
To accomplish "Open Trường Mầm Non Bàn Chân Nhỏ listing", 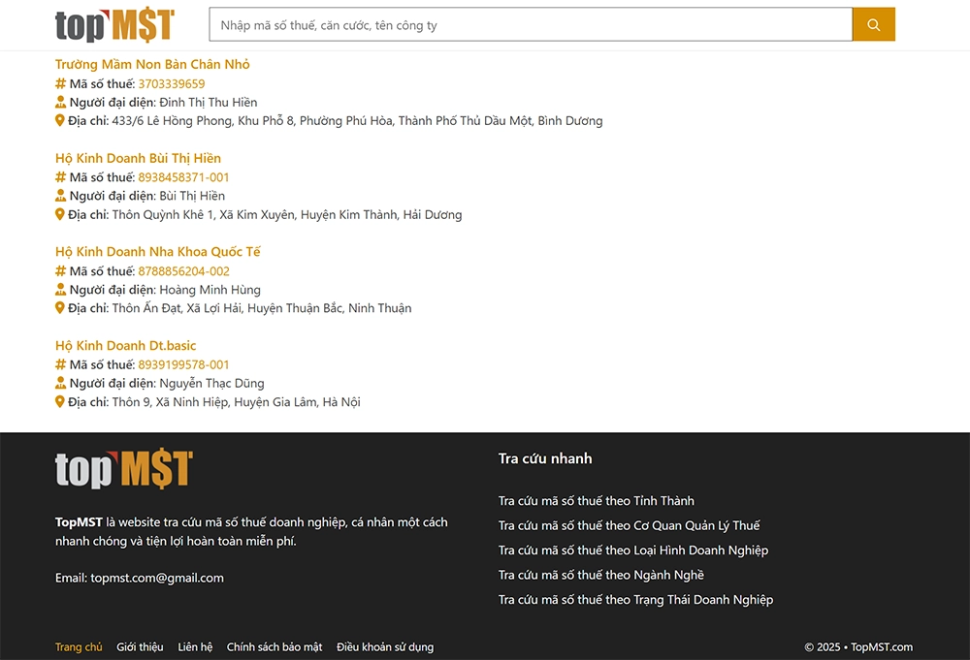I will pos(152,64).
